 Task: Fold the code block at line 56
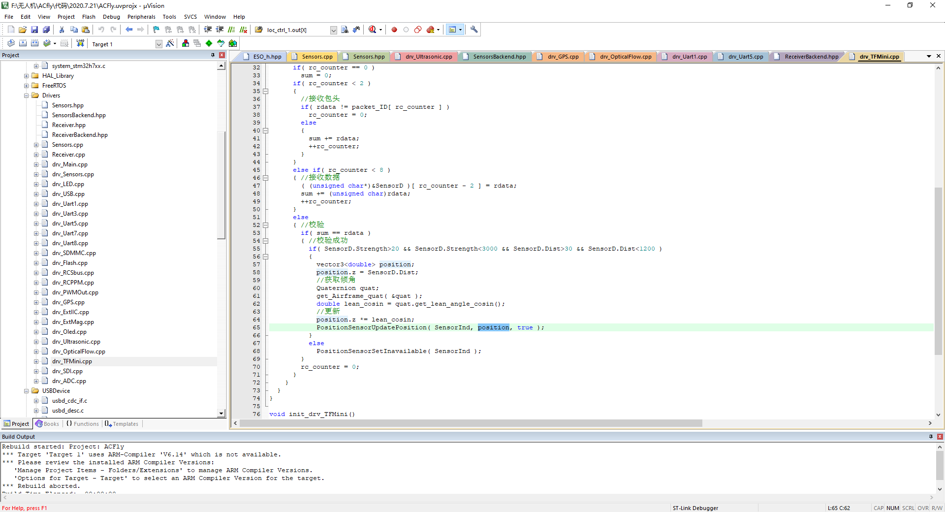(266, 256)
